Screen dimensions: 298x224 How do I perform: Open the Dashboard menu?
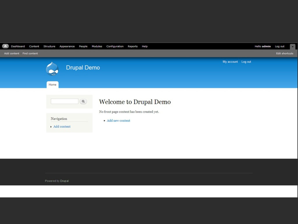click(18, 46)
